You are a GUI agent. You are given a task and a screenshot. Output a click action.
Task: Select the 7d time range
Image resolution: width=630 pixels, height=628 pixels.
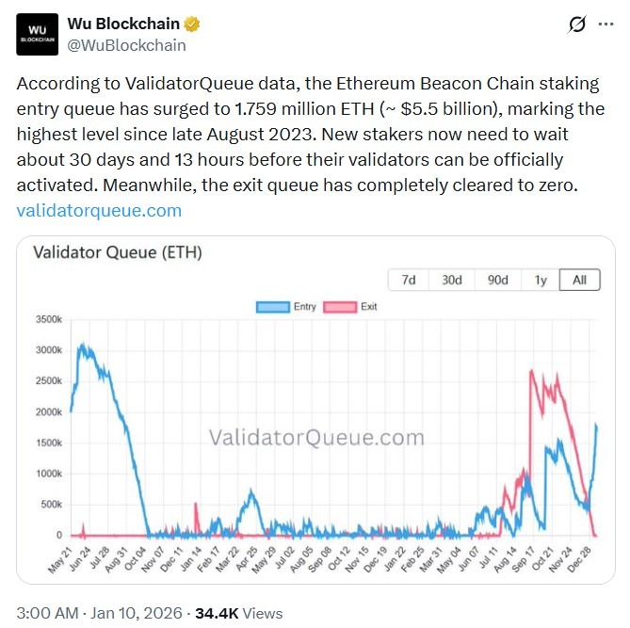(410, 280)
